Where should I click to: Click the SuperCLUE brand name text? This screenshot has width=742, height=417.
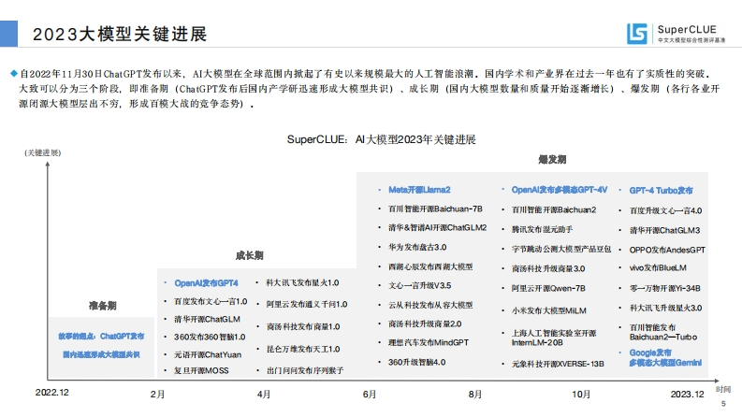(687, 29)
